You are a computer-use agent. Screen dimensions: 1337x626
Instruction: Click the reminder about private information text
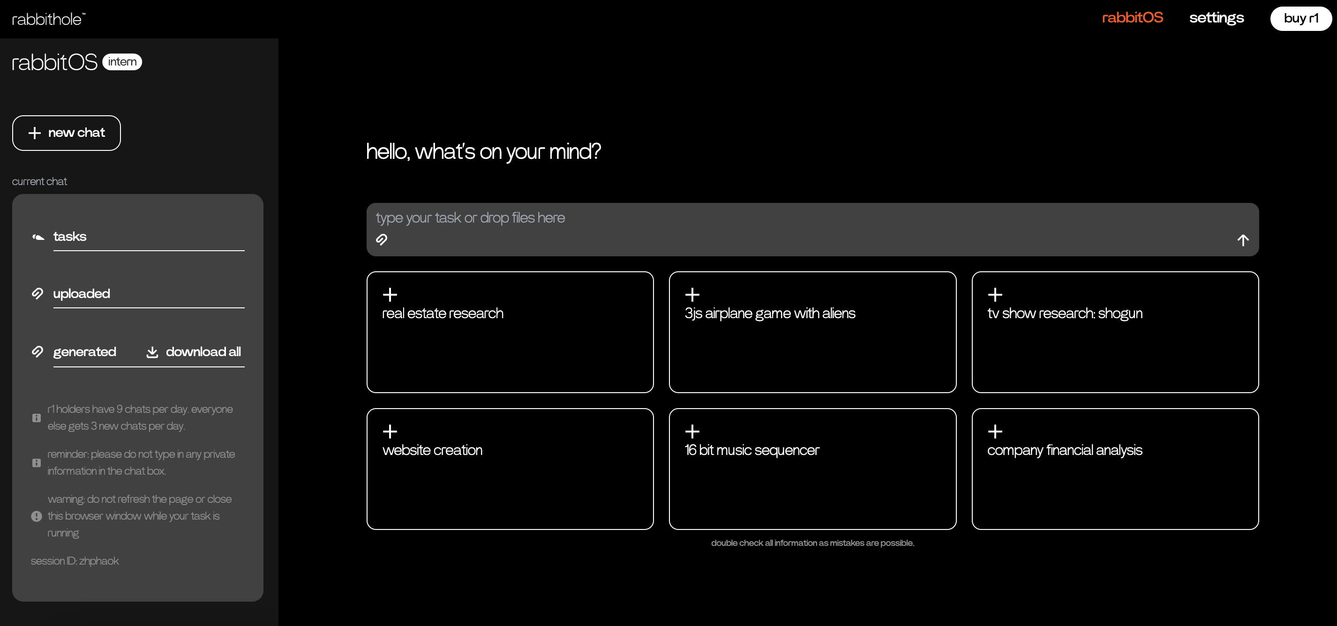(141, 462)
